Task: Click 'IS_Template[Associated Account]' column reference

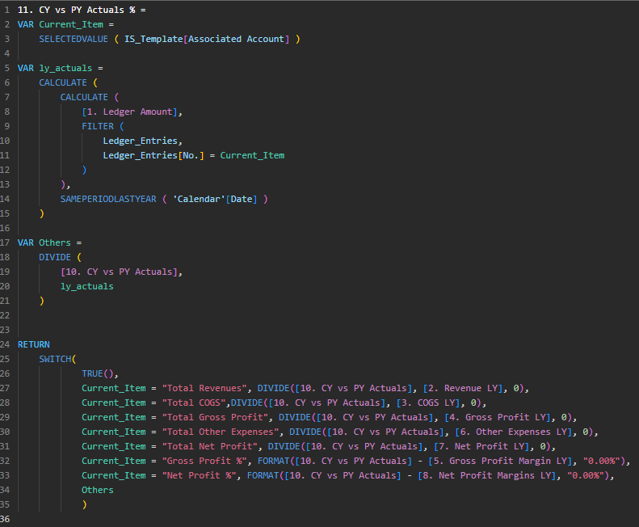Action: 207,39
